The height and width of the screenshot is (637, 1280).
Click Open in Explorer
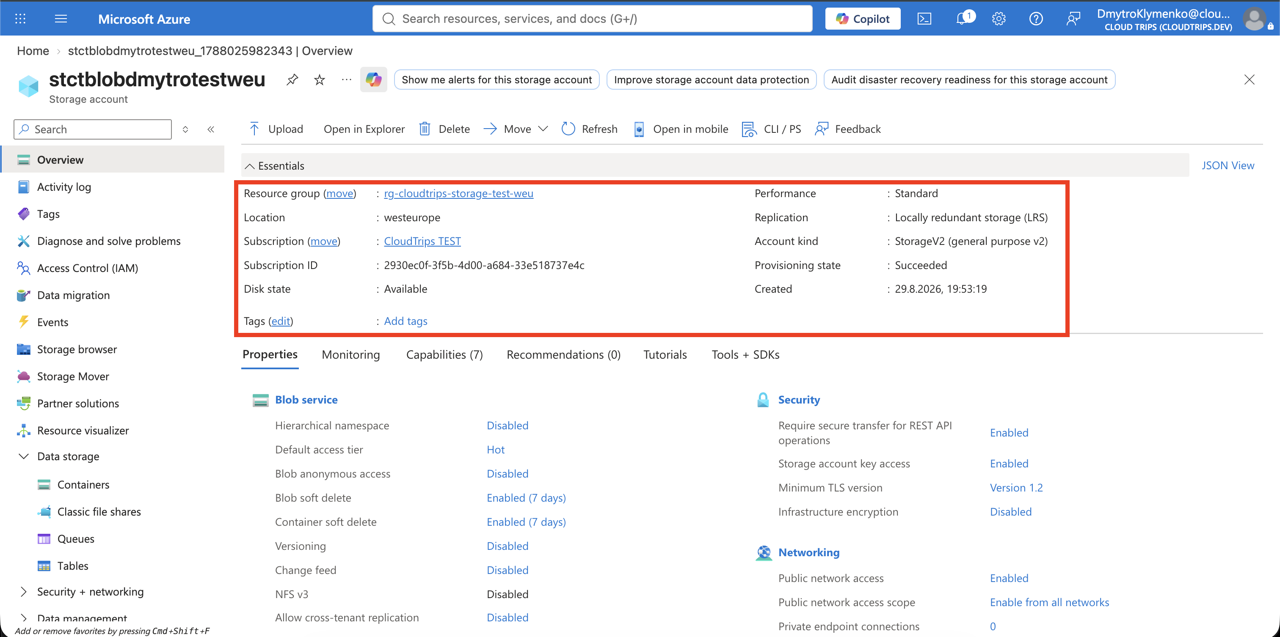point(364,129)
